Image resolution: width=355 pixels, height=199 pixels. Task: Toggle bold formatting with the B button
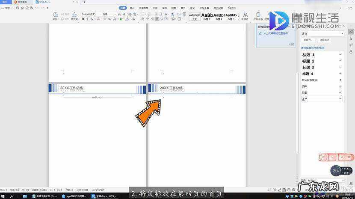pos(83,19)
